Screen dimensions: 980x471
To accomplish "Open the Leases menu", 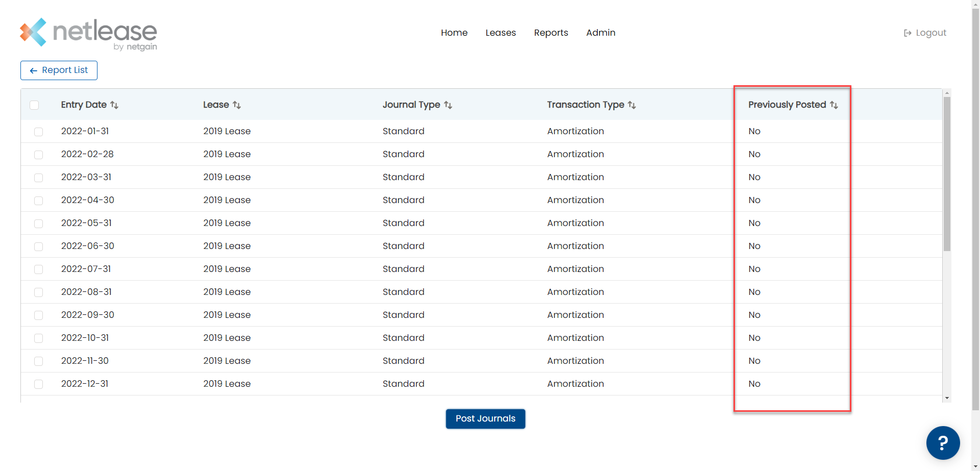I will [x=501, y=33].
